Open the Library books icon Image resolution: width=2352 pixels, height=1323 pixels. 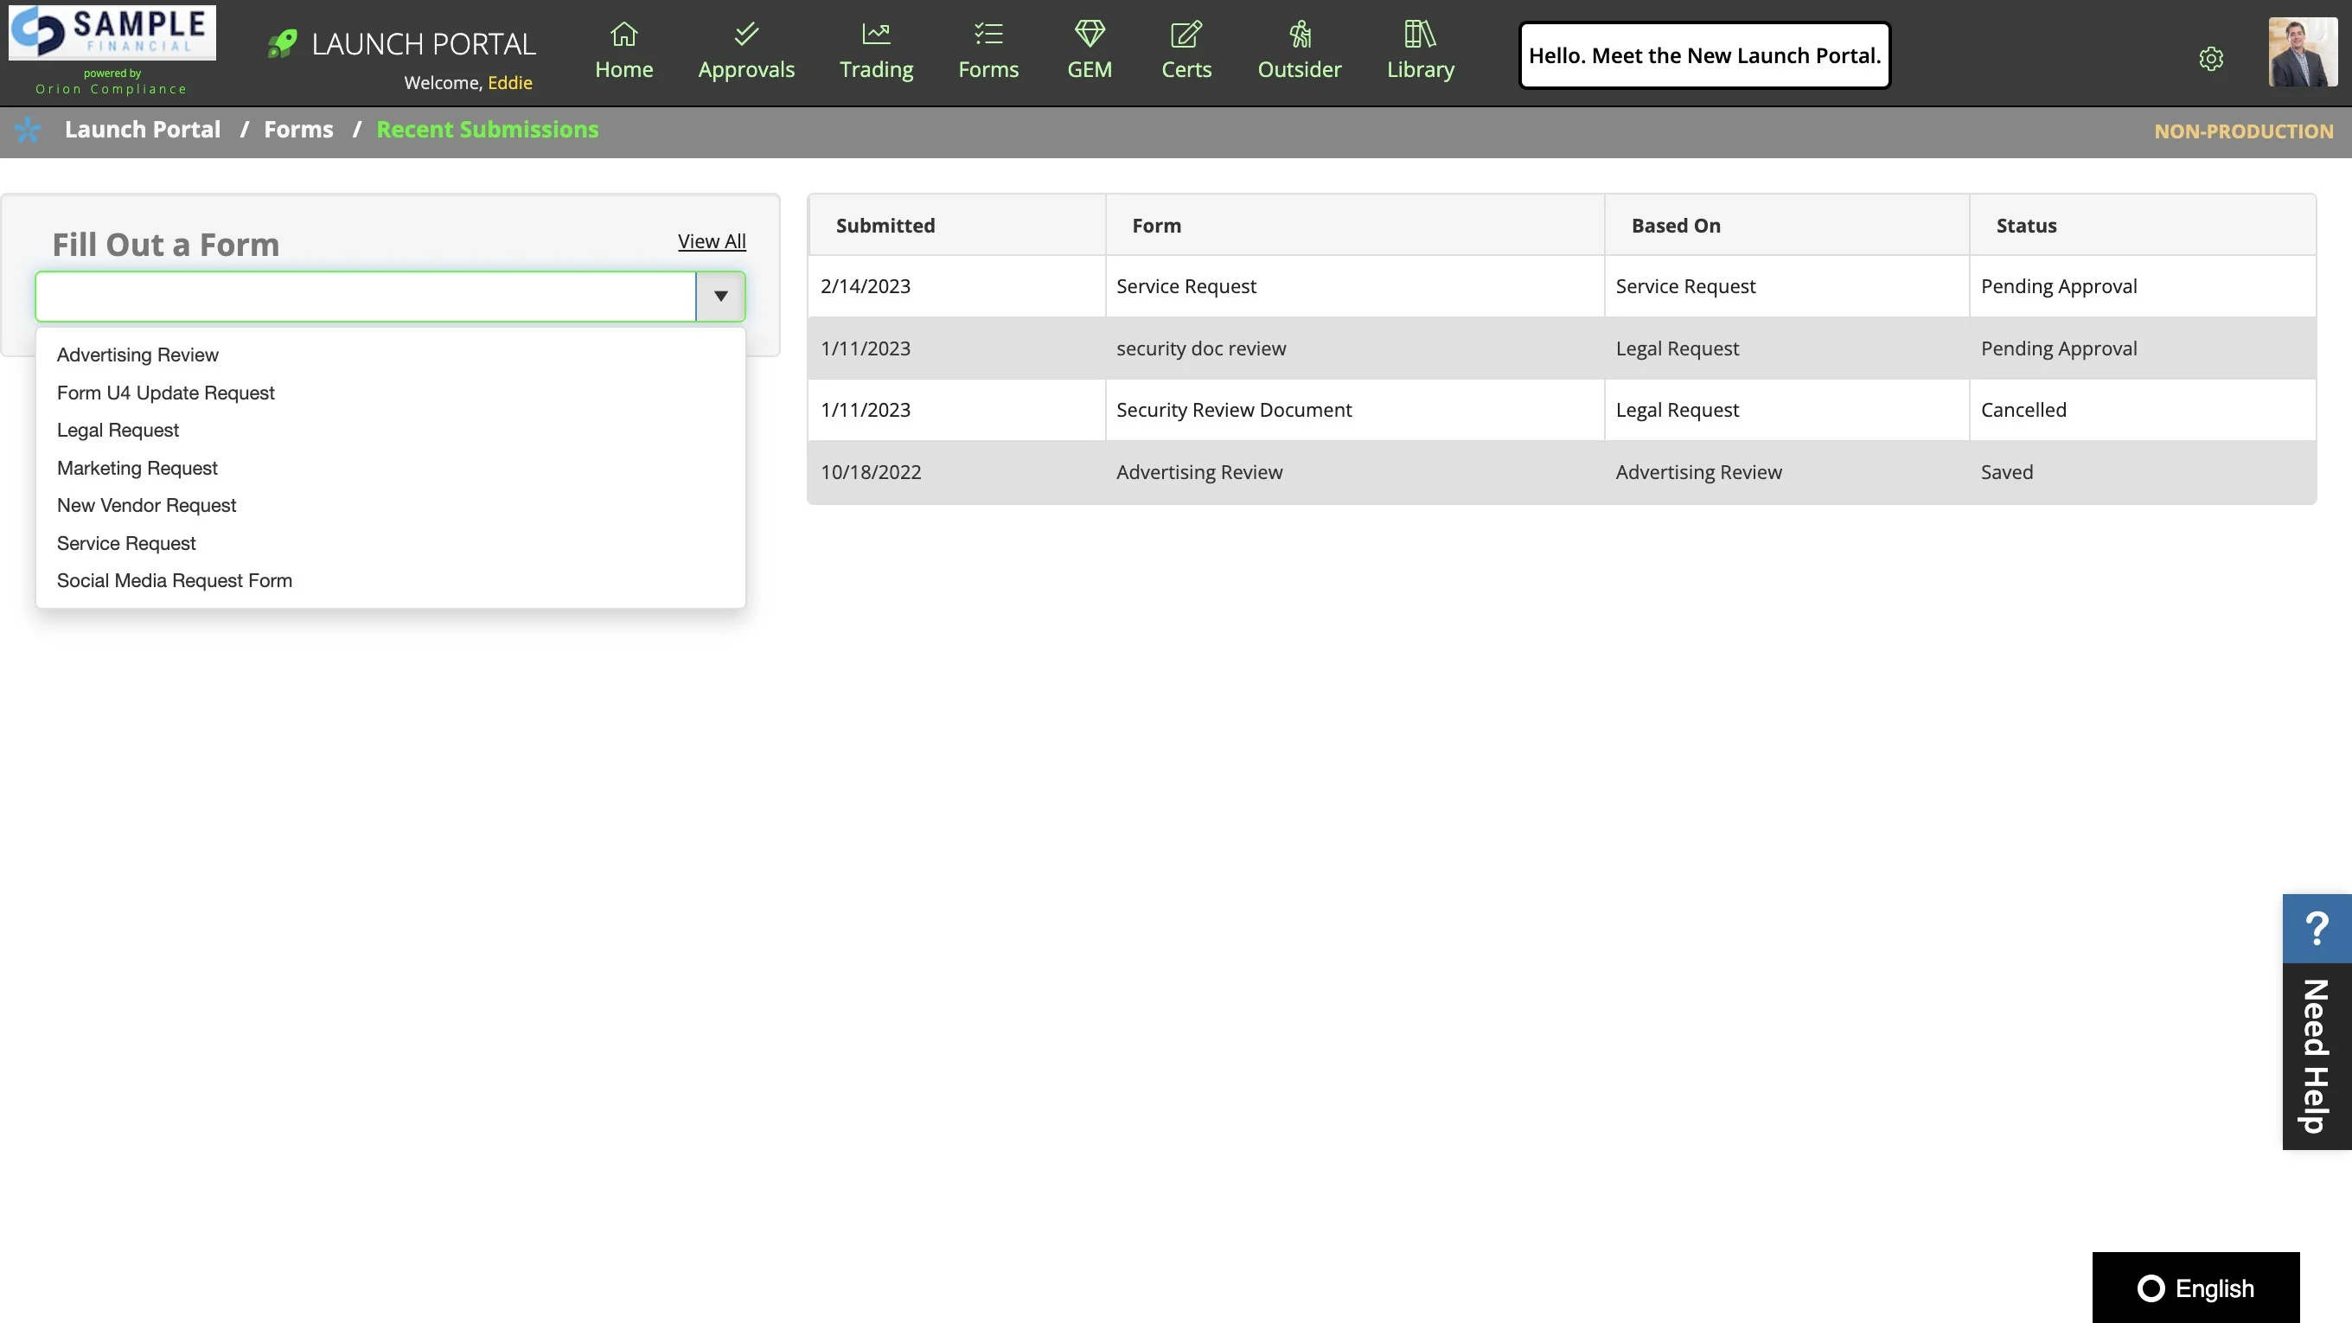click(1420, 35)
